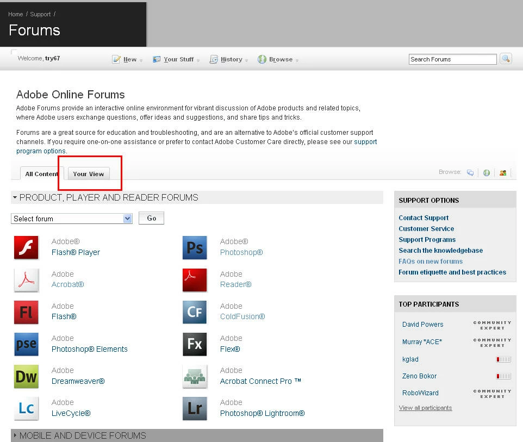The height and width of the screenshot is (442, 523).
Task: Click the Browse people icon
Action: pyautogui.click(x=503, y=172)
